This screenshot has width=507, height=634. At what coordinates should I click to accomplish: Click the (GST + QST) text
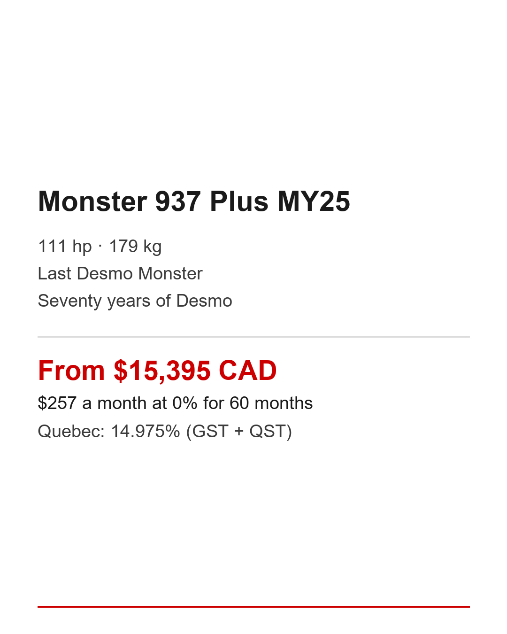239,431
